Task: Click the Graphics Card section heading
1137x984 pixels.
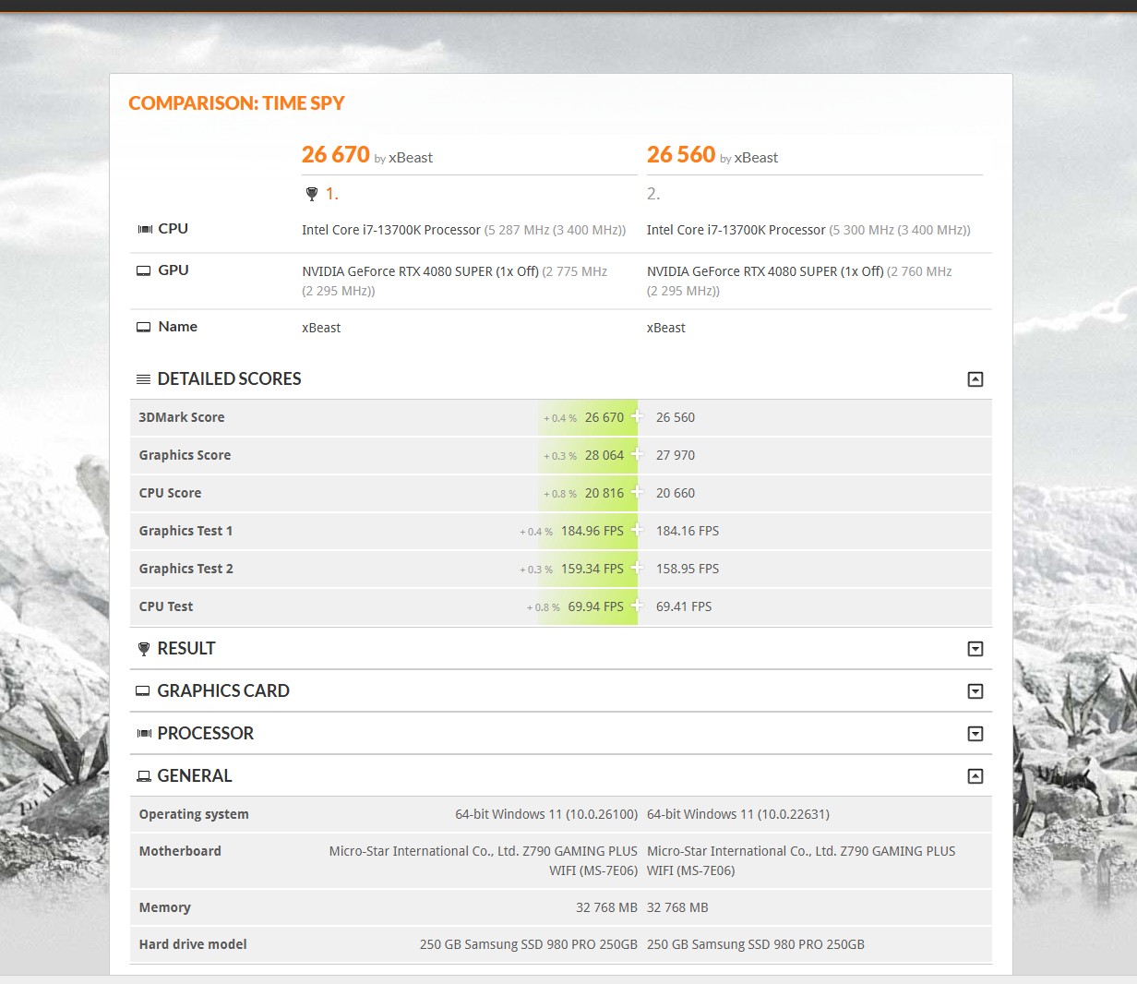Action: 223,691
